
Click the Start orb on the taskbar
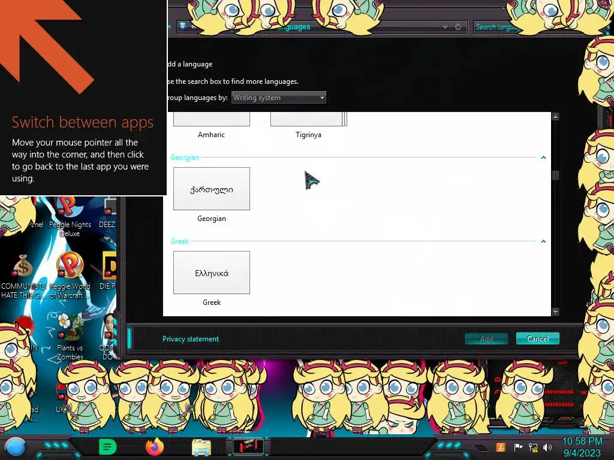tap(15, 447)
